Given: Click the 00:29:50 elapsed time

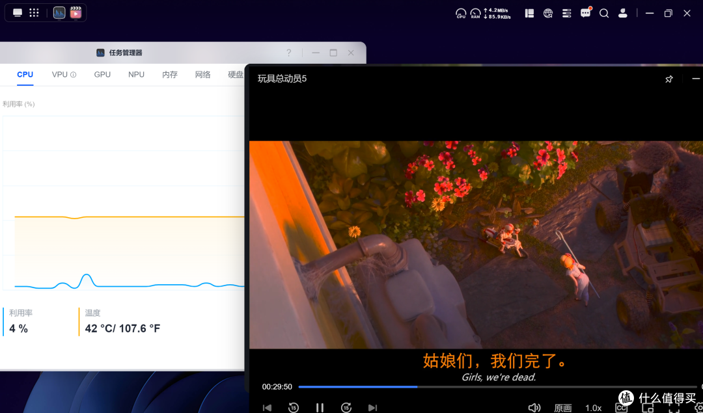Looking at the screenshot, I should coord(277,386).
